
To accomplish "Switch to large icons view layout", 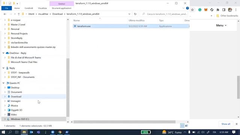I will coord(186,126).
